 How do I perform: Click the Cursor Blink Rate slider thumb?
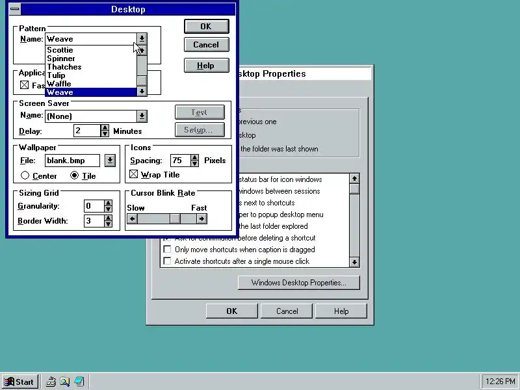pos(175,219)
